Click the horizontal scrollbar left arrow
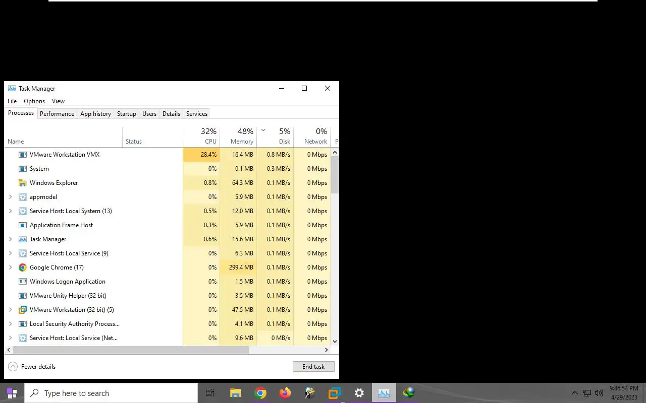646x403 pixels. point(9,350)
